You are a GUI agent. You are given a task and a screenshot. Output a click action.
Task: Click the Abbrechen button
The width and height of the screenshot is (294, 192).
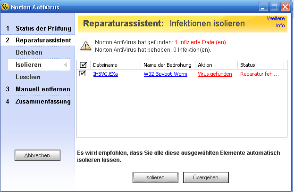tap(37, 155)
